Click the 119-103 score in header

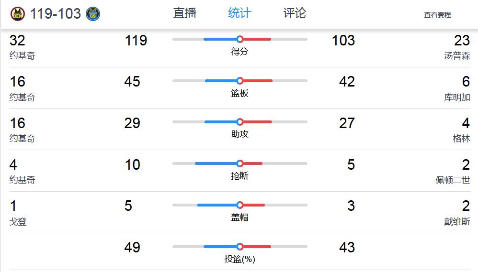pyautogui.click(x=56, y=14)
